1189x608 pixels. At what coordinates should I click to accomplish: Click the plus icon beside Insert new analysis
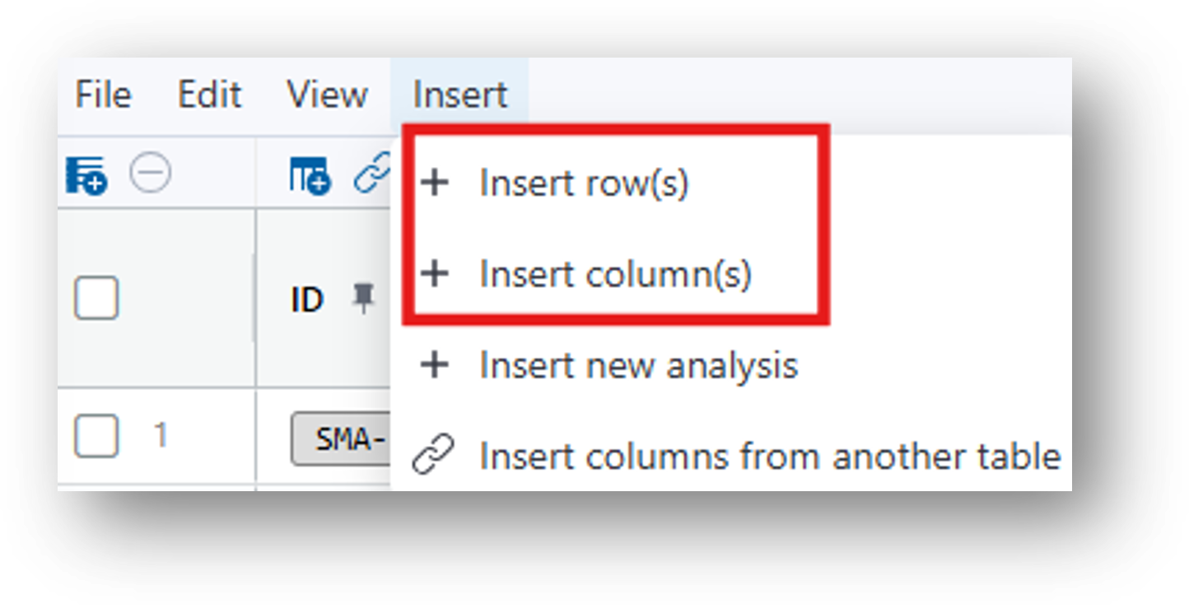pyautogui.click(x=435, y=364)
